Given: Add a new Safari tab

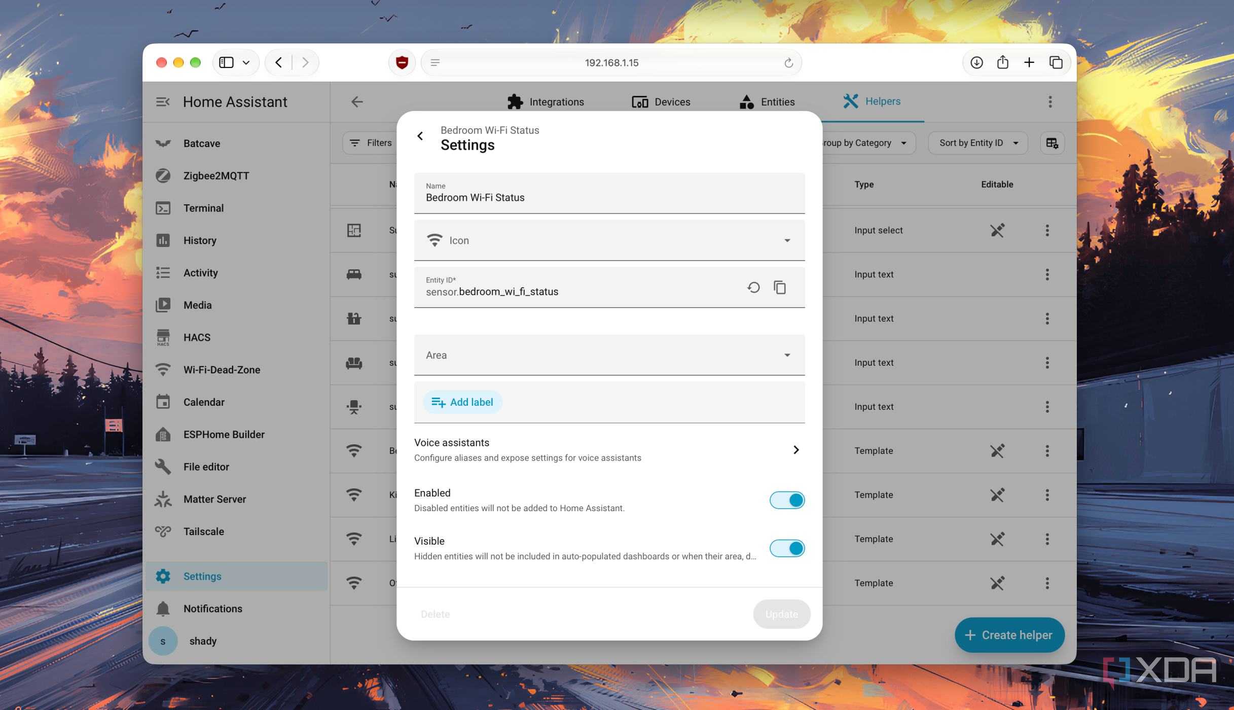Looking at the screenshot, I should 1029,62.
